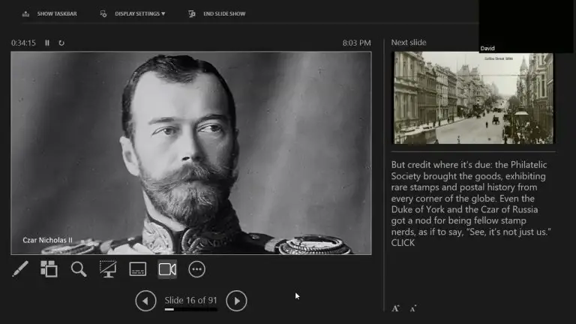Toggle subtitles on the slide show
Image resolution: width=576 pixels, height=324 pixels.
(137, 268)
